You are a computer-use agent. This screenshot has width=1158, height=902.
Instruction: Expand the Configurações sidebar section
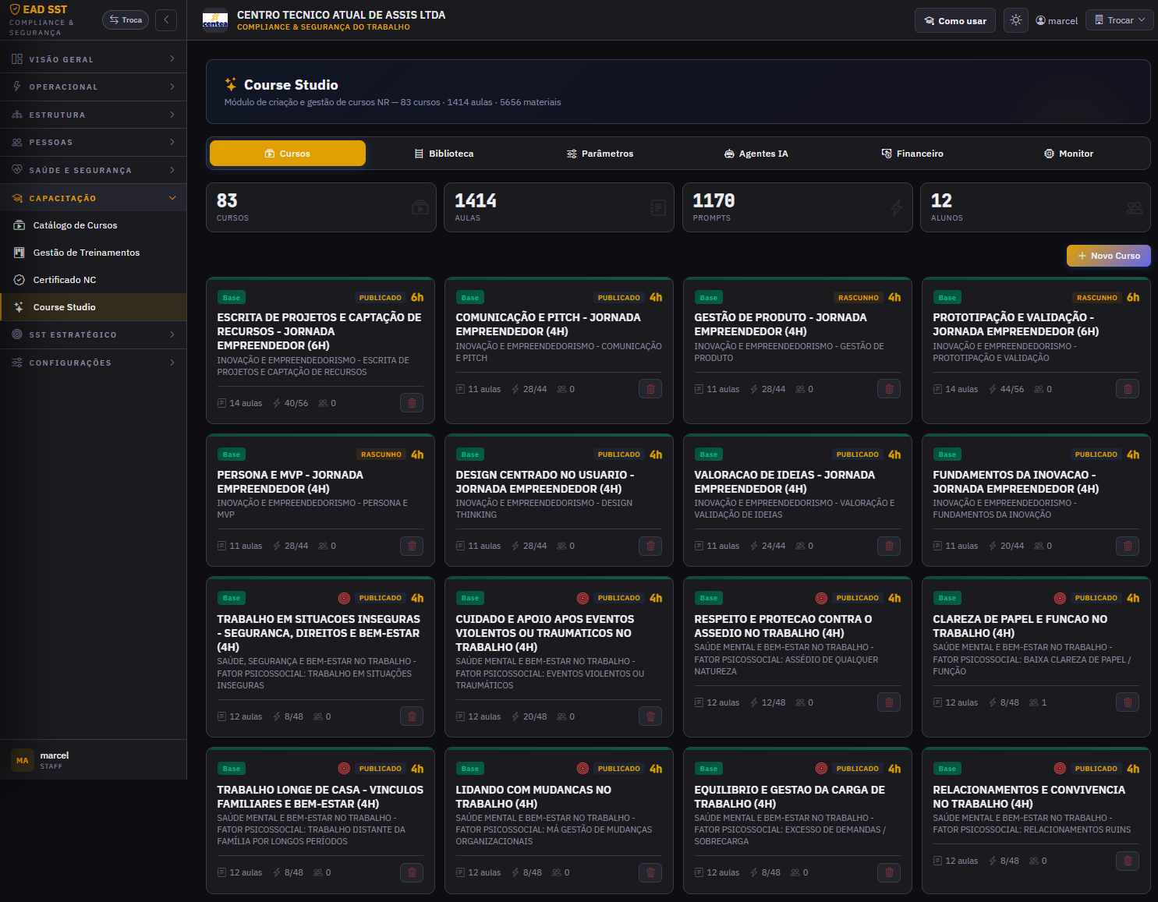click(x=93, y=363)
